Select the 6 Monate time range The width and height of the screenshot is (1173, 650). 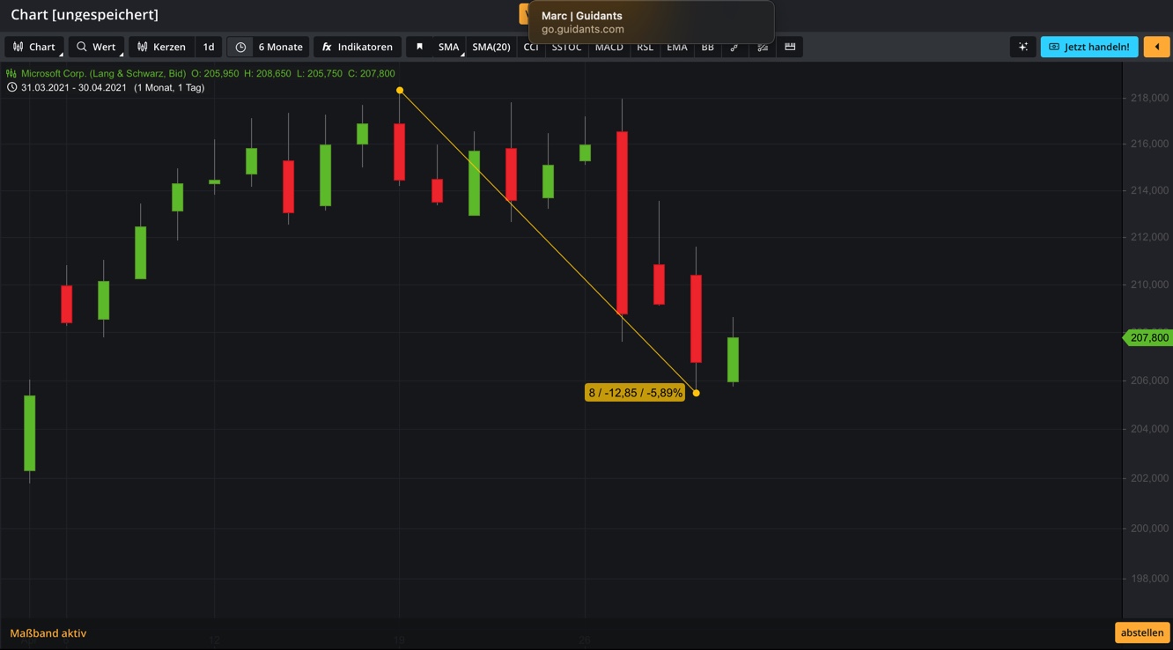point(280,47)
